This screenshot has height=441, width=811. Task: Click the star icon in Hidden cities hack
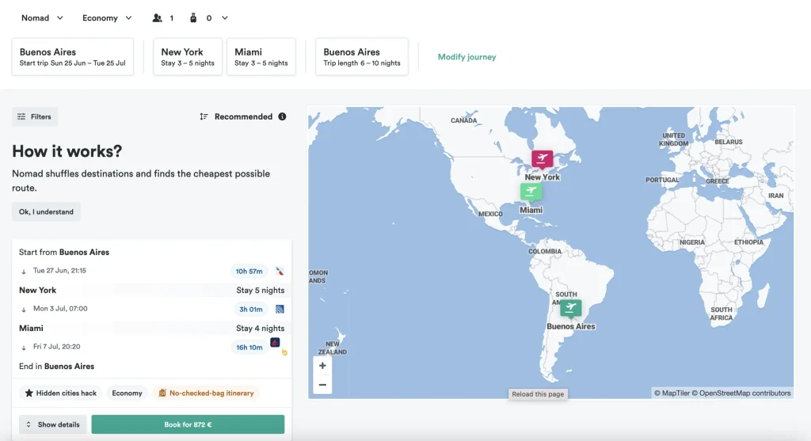click(29, 393)
